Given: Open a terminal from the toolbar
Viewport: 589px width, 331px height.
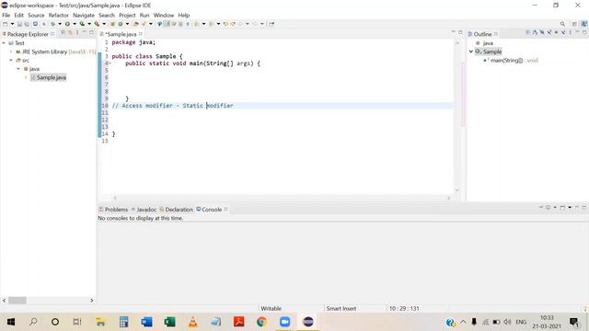Looking at the screenshot, I should coord(35,24).
